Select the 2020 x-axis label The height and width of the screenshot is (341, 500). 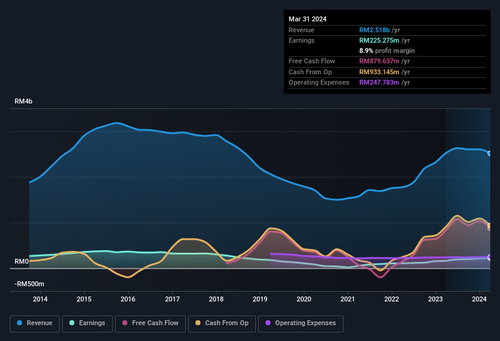(304, 299)
